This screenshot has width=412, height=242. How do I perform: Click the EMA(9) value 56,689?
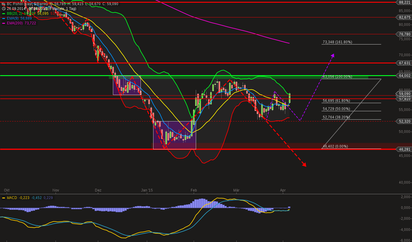(26, 18)
